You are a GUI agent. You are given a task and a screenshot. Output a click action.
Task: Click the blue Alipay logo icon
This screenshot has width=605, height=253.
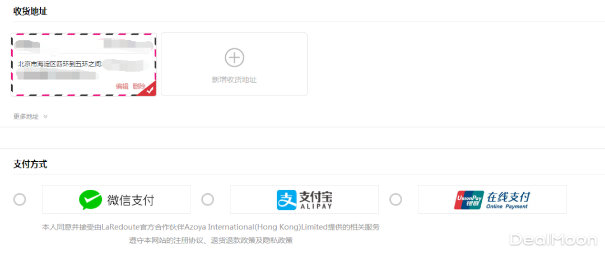(x=286, y=199)
